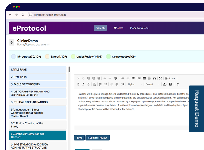Open the Masters menu
This screenshot has height=150, width=204.
(118, 28)
